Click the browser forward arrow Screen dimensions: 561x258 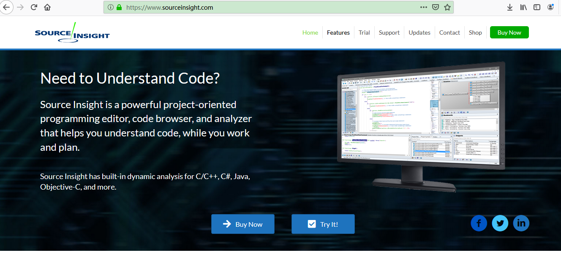pyautogui.click(x=20, y=7)
